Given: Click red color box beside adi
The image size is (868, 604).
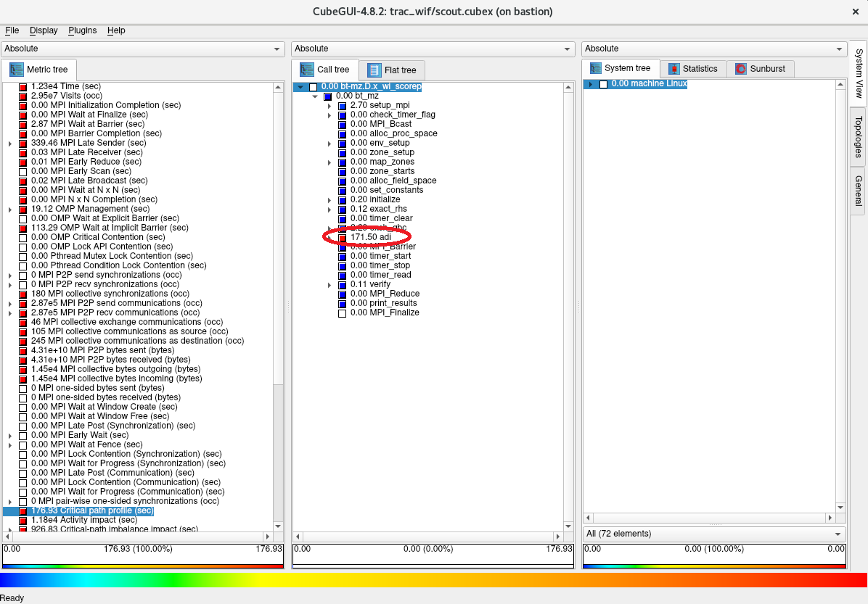Looking at the screenshot, I should tap(342, 238).
